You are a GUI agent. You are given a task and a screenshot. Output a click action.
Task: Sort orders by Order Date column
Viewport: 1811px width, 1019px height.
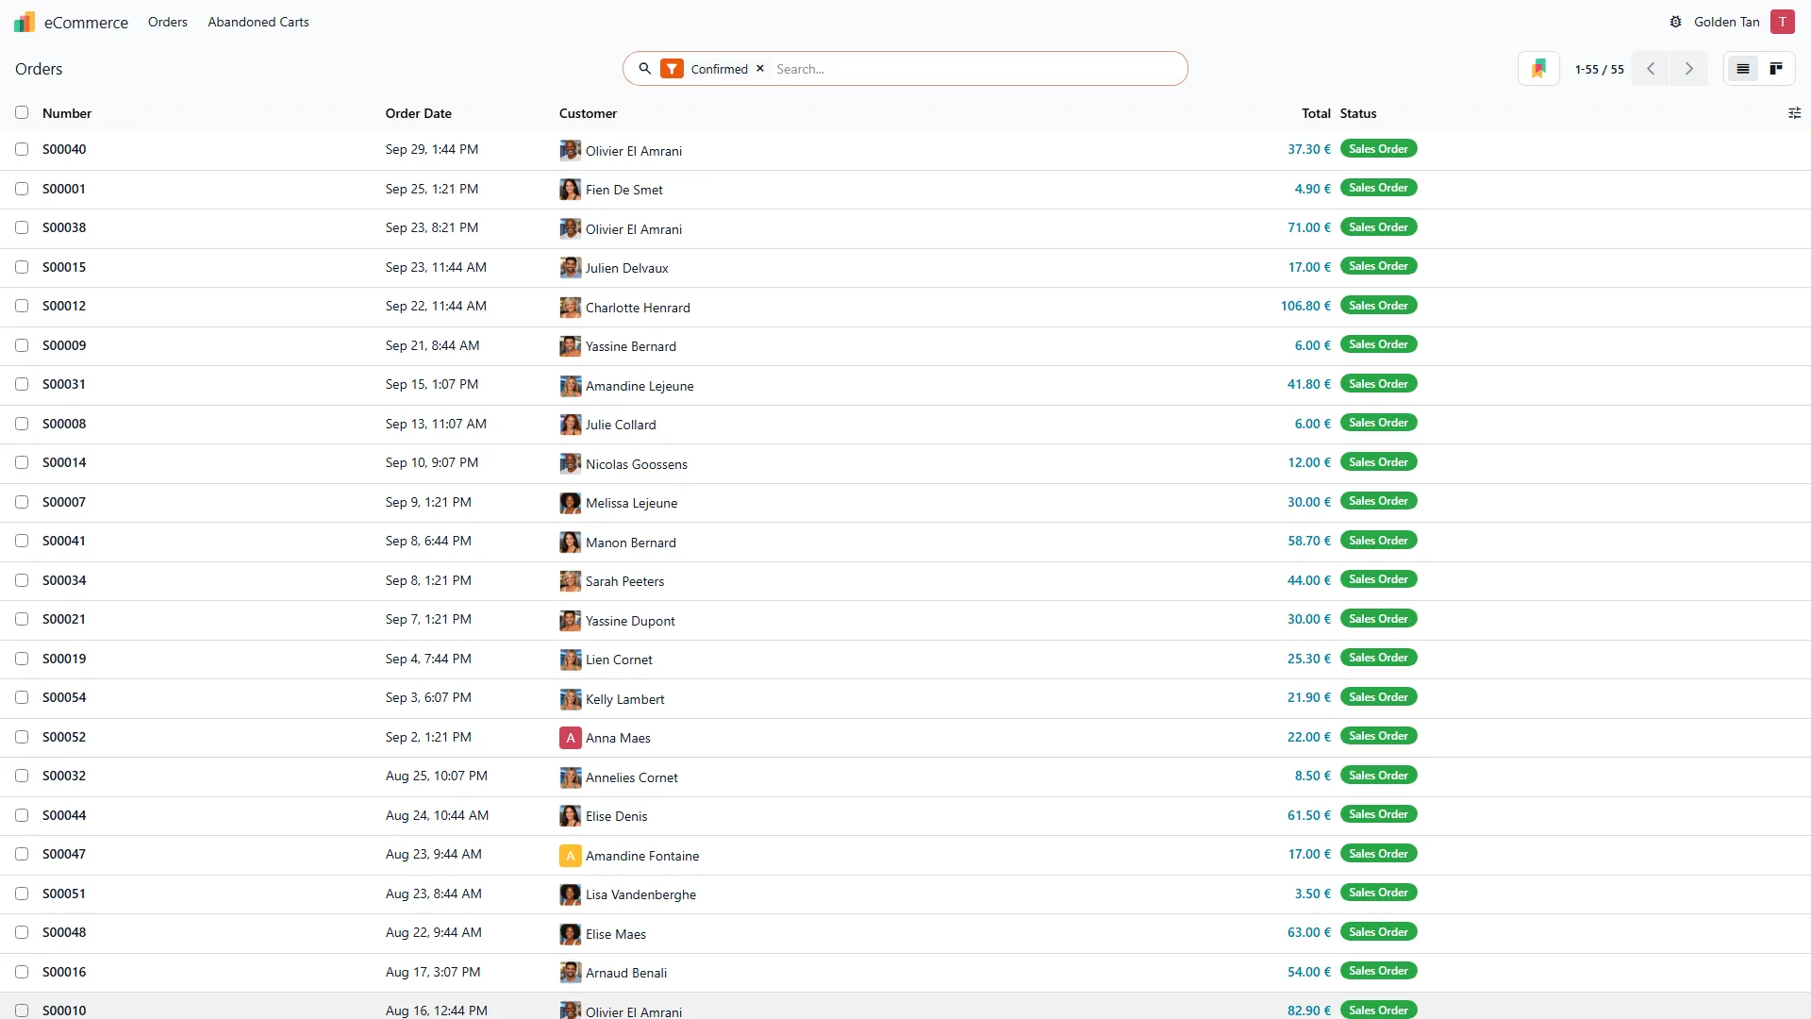(x=419, y=113)
